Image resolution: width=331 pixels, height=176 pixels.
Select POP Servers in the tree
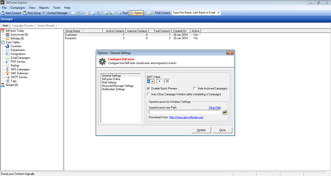18,62
